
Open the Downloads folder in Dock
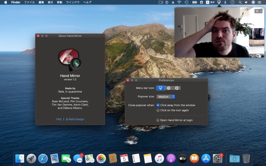pos(234,158)
